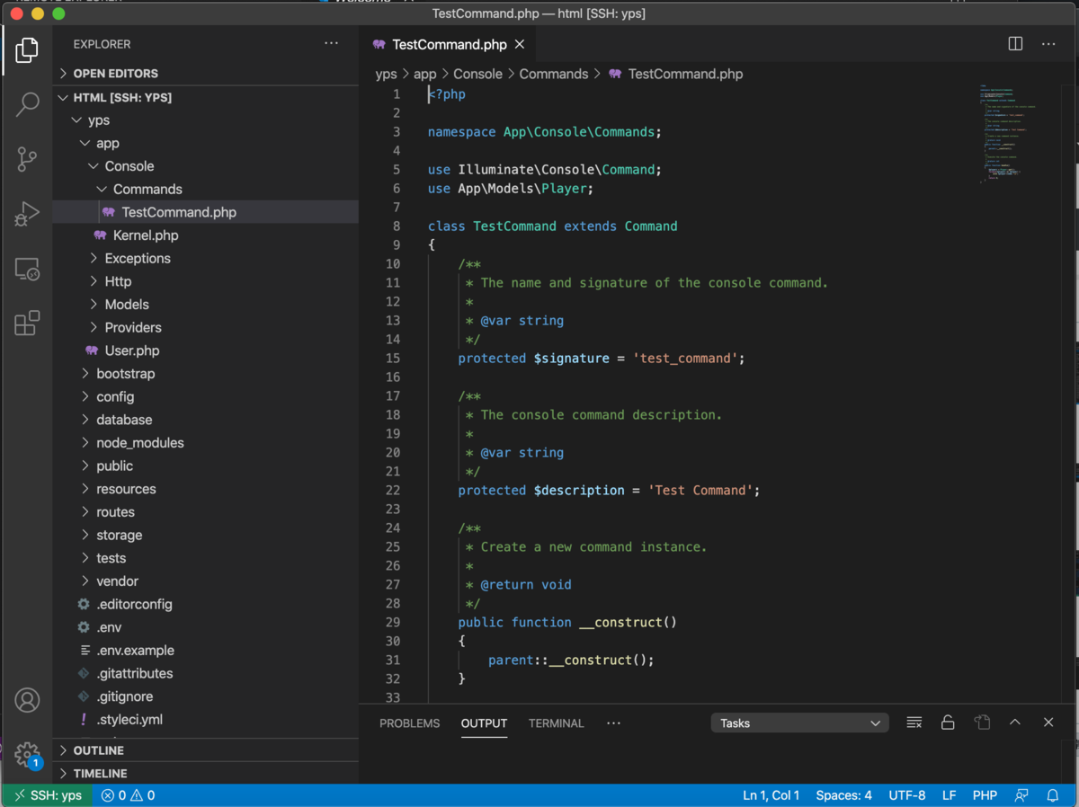Expand the Models folder
This screenshot has width=1079, height=807.
coord(205,305)
